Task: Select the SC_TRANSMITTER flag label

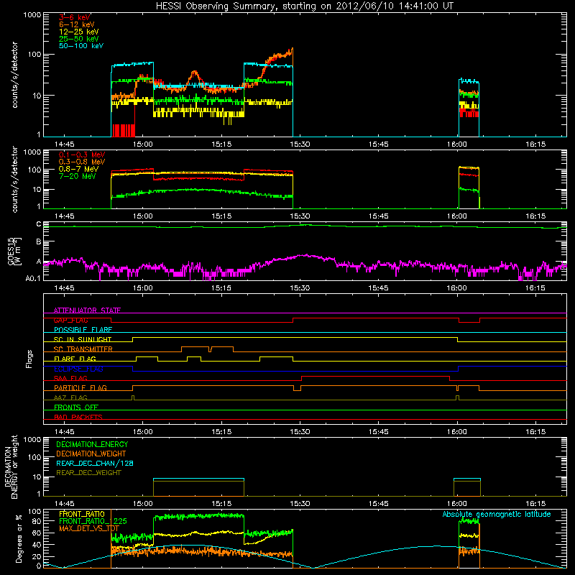Action: point(83,349)
